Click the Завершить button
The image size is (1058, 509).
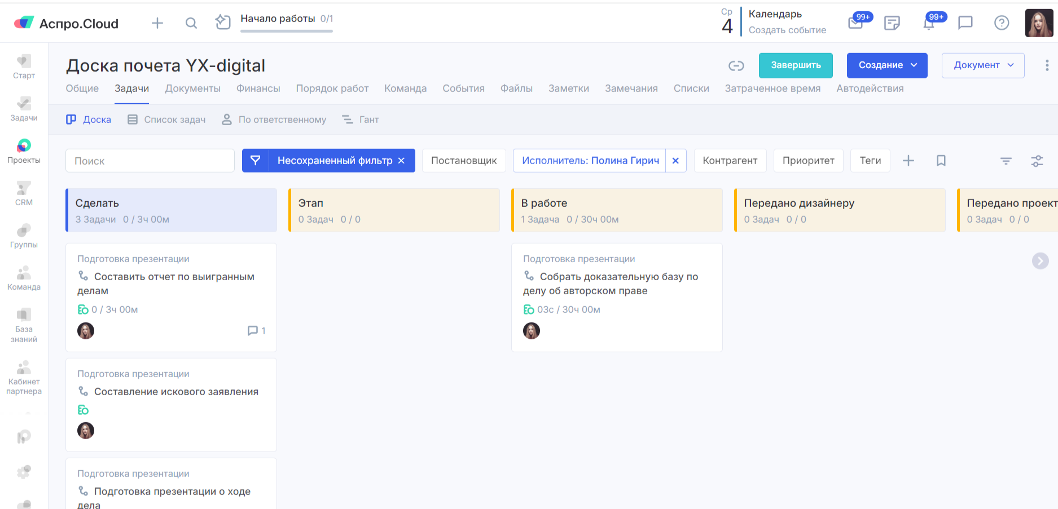pyautogui.click(x=795, y=65)
